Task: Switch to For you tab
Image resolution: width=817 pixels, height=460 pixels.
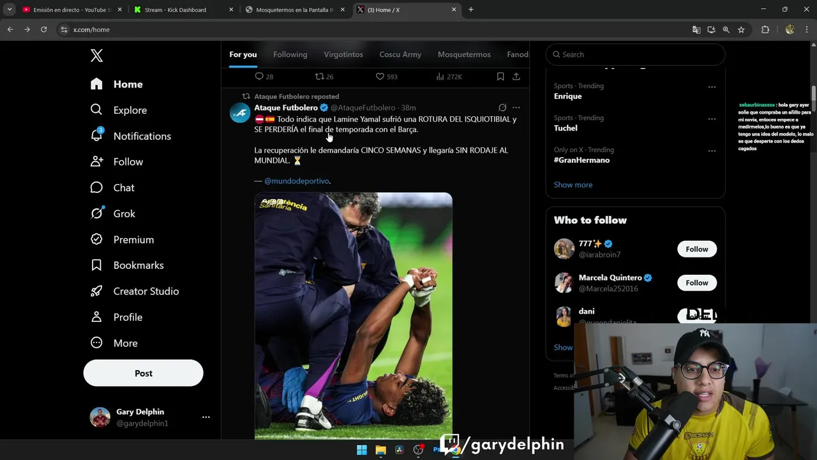Action: click(243, 54)
